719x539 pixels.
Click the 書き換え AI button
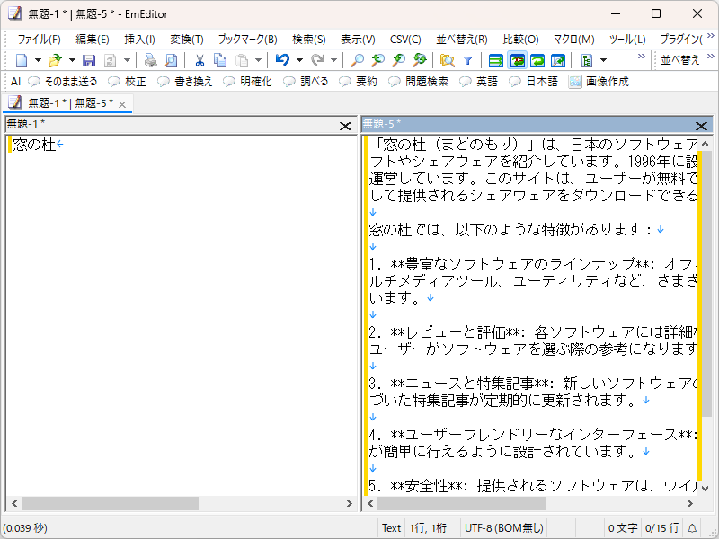[185, 82]
